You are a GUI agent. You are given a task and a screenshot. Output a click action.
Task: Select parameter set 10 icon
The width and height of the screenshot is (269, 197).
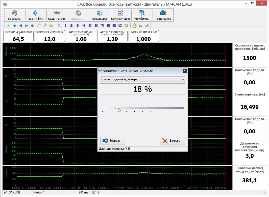(x=120, y=26)
